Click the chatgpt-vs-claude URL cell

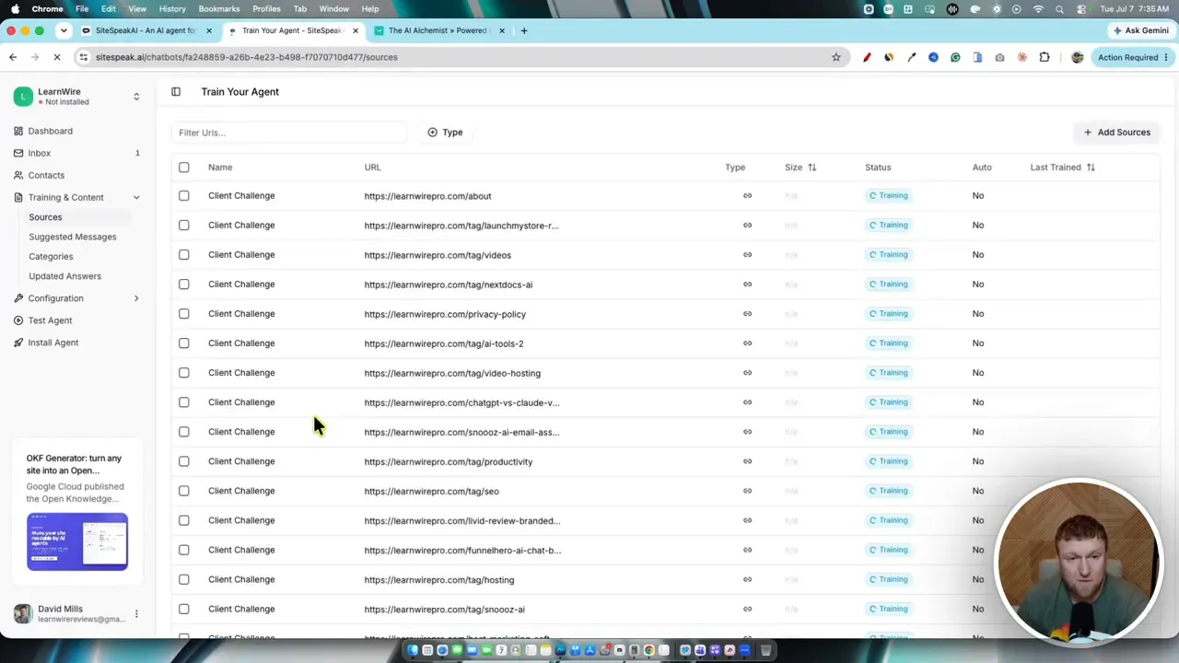pyautogui.click(x=461, y=402)
